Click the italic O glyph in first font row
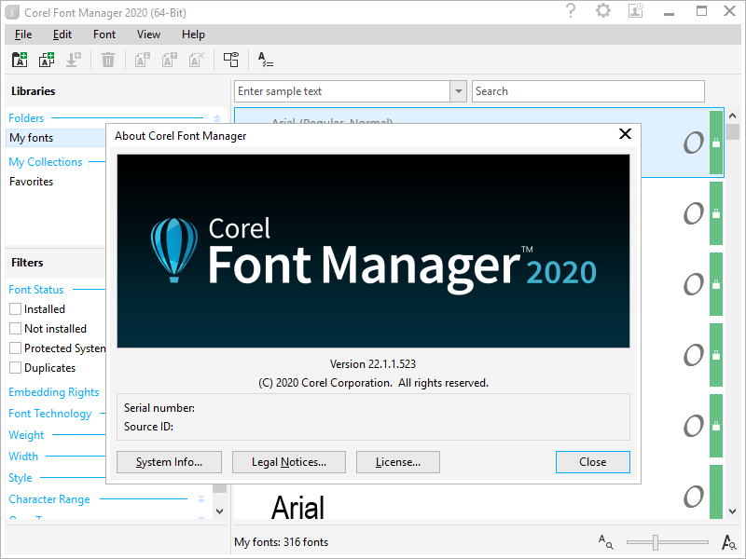746x559 pixels. [694, 143]
